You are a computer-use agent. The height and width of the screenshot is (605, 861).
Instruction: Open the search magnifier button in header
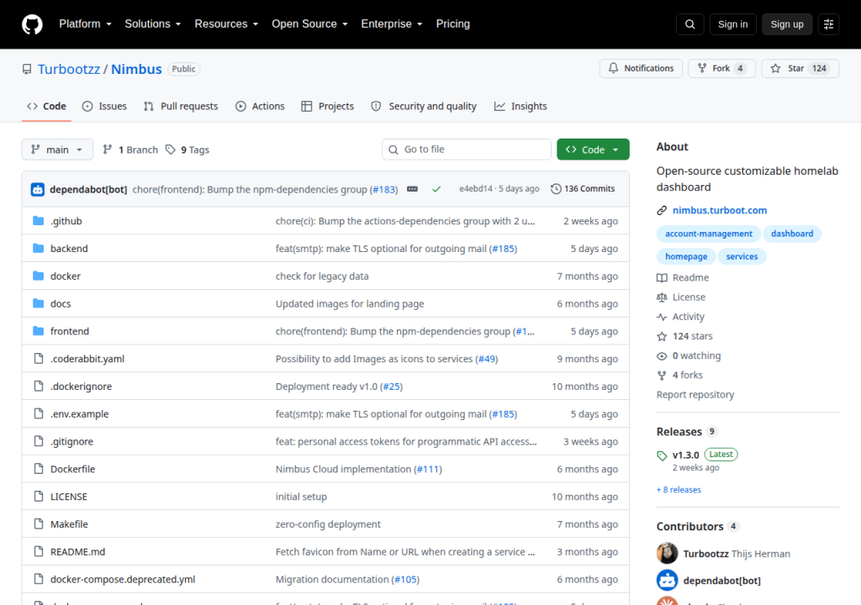(689, 24)
